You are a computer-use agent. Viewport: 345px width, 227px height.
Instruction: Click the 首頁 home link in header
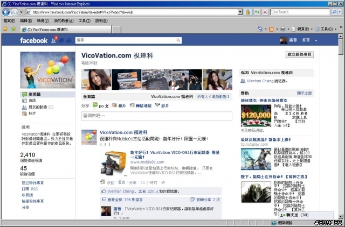tap(306, 40)
